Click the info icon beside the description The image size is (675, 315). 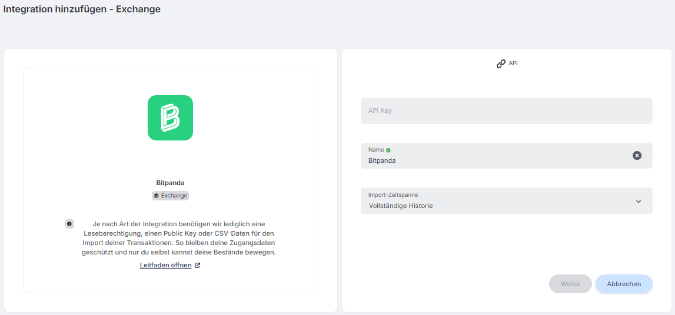(x=69, y=224)
